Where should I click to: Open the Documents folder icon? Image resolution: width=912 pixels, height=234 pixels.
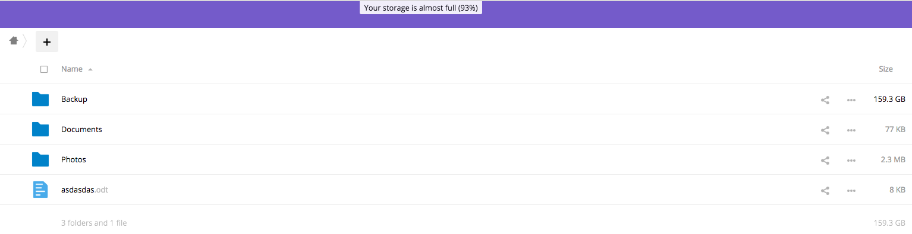tap(40, 129)
